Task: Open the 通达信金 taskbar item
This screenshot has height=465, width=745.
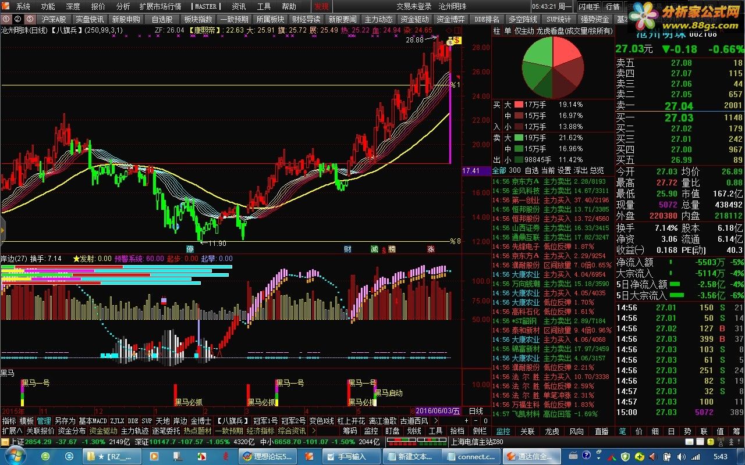Action: click(x=531, y=457)
